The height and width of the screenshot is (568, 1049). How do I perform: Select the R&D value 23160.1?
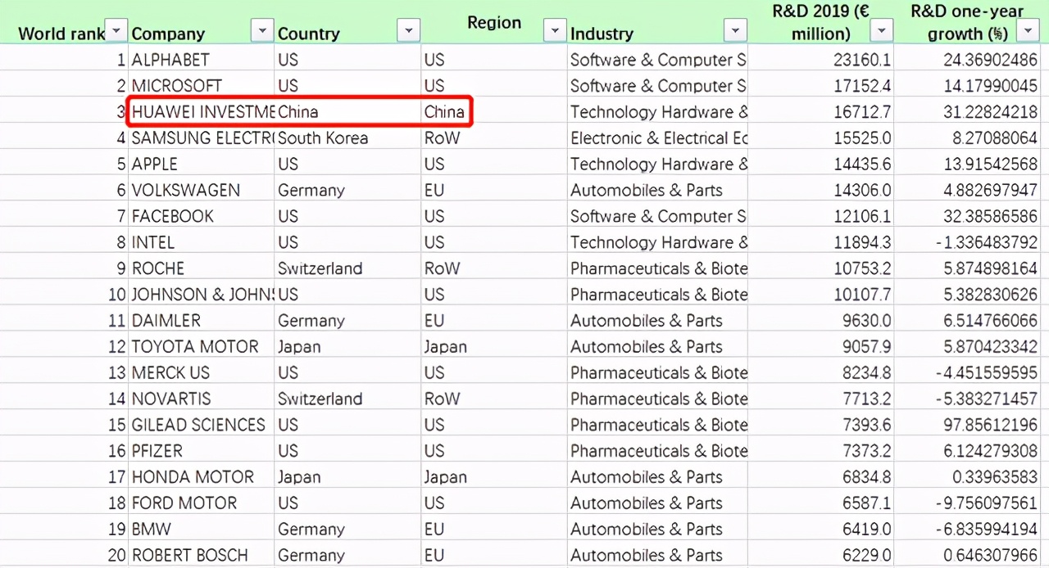click(821, 60)
